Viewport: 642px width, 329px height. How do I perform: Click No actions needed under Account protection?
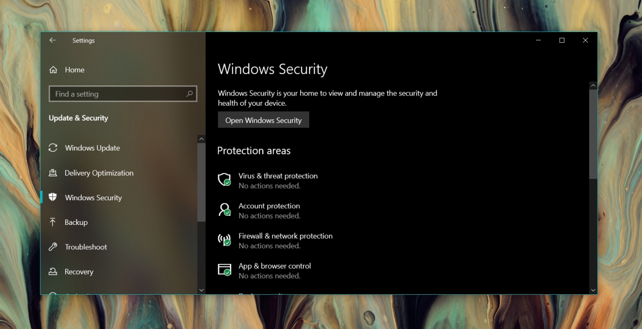(x=270, y=216)
